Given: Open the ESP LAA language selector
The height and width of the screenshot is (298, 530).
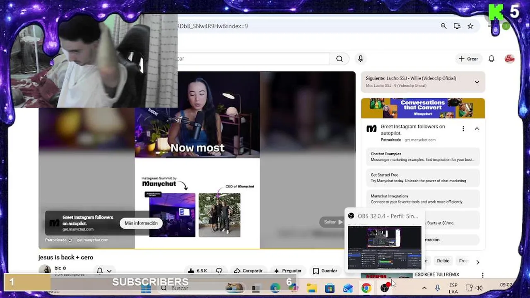Looking at the screenshot, I should pyautogui.click(x=453, y=288).
